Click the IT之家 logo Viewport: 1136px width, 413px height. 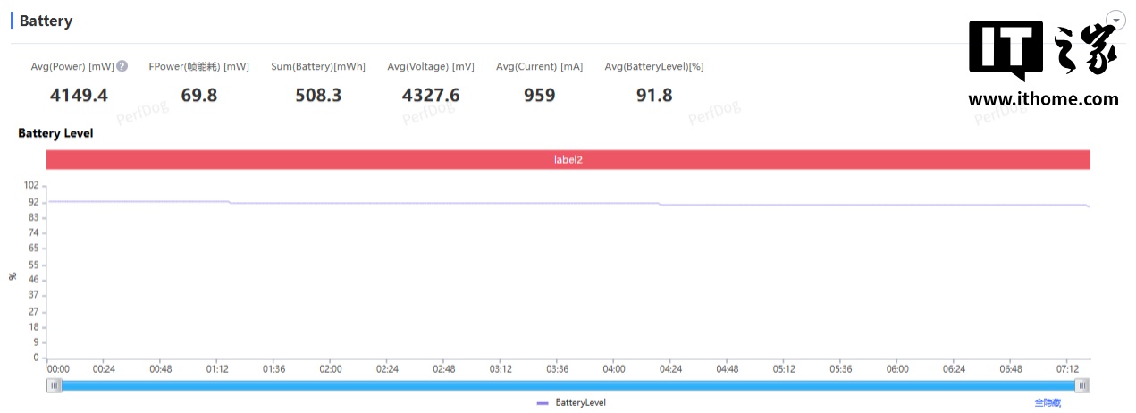coord(1043,50)
